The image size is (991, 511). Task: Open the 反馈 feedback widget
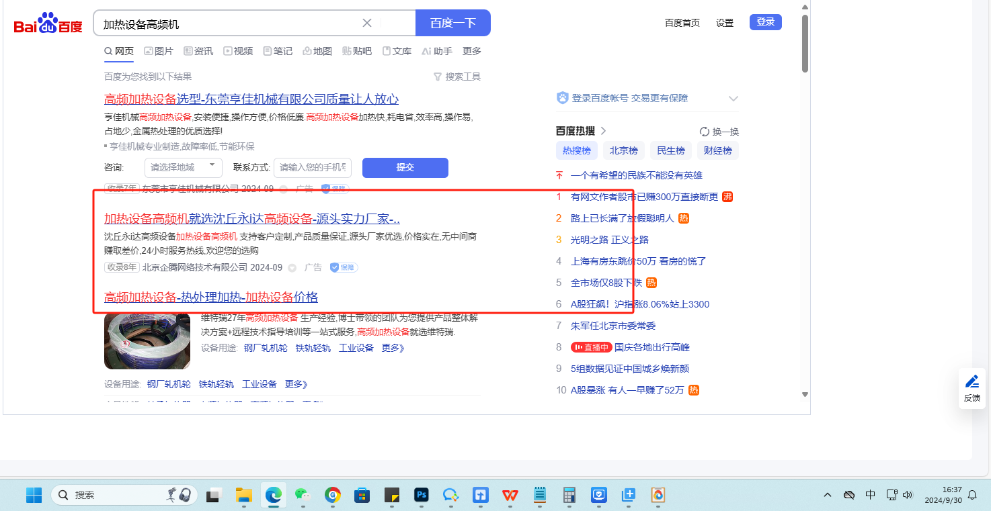[972, 388]
